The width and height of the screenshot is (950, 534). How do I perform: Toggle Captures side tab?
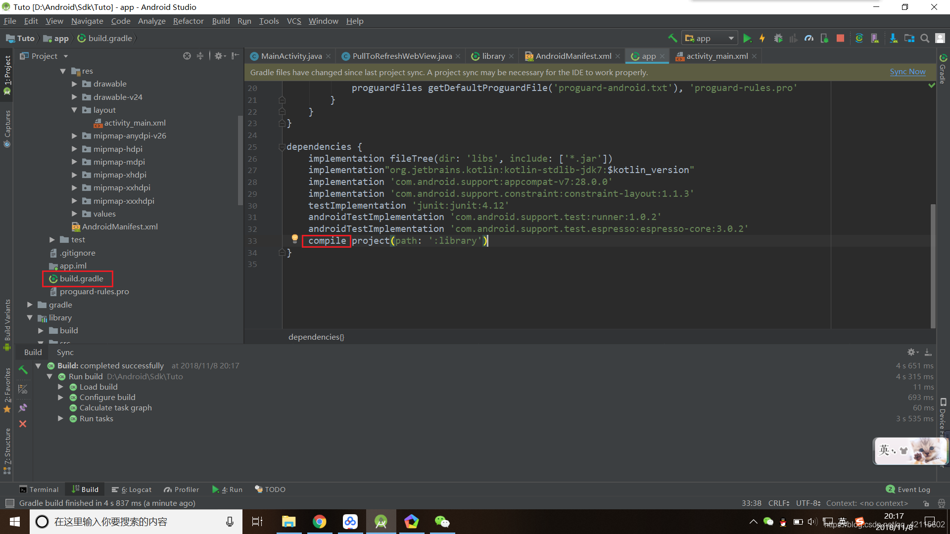point(7,129)
